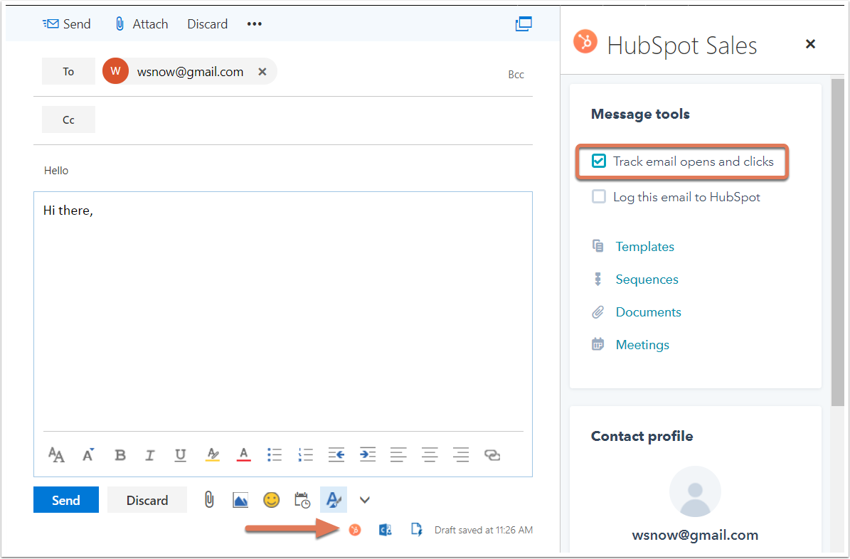
Task: Open the more options ellipsis menu
Action: point(254,24)
